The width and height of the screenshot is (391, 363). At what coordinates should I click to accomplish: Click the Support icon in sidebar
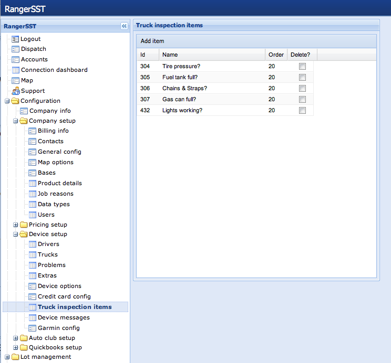[x=15, y=91]
